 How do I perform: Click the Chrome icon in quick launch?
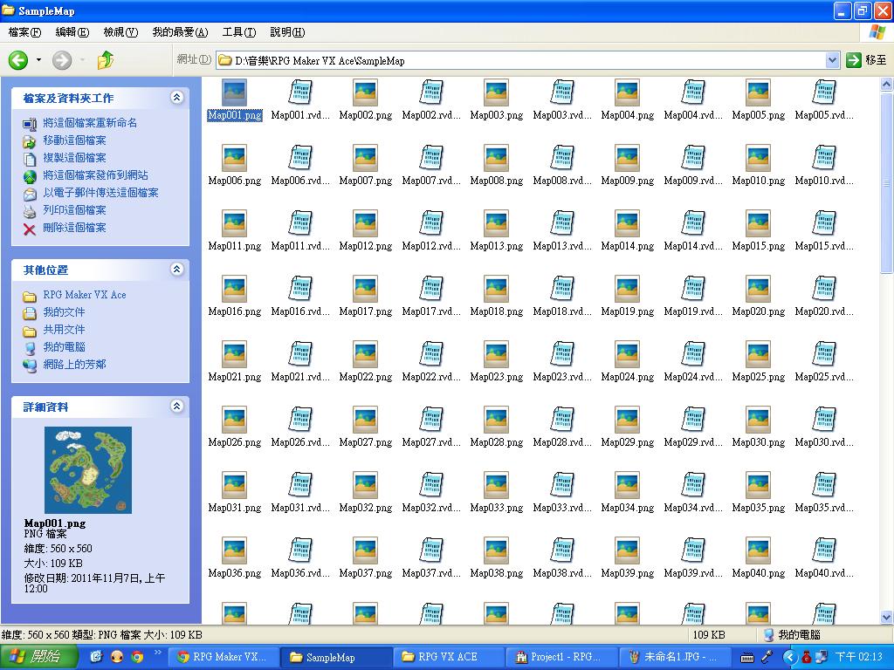[137, 657]
